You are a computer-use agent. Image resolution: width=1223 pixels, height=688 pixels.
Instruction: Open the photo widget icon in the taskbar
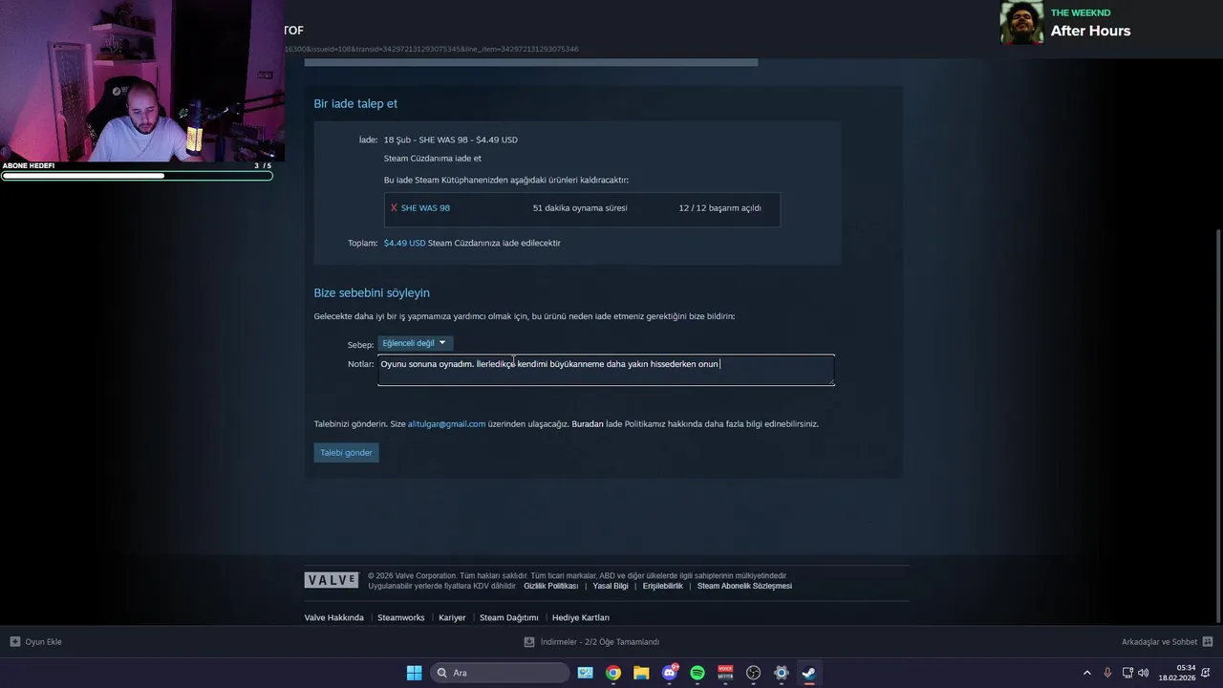(585, 673)
